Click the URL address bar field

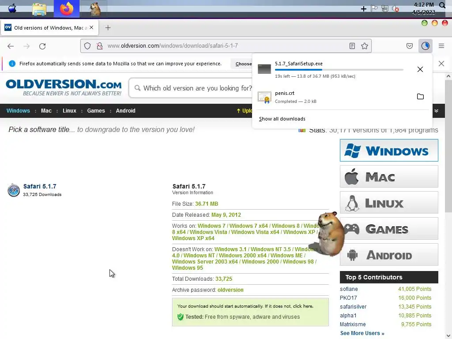[x=226, y=46]
